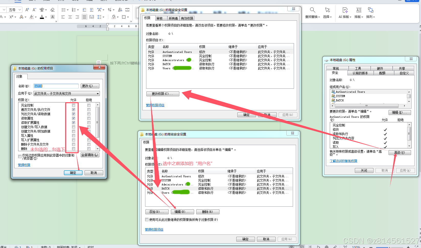The height and width of the screenshot is (248, 421).
Task: Click the text highlight pen icon
Action: [x=32, y=17]
